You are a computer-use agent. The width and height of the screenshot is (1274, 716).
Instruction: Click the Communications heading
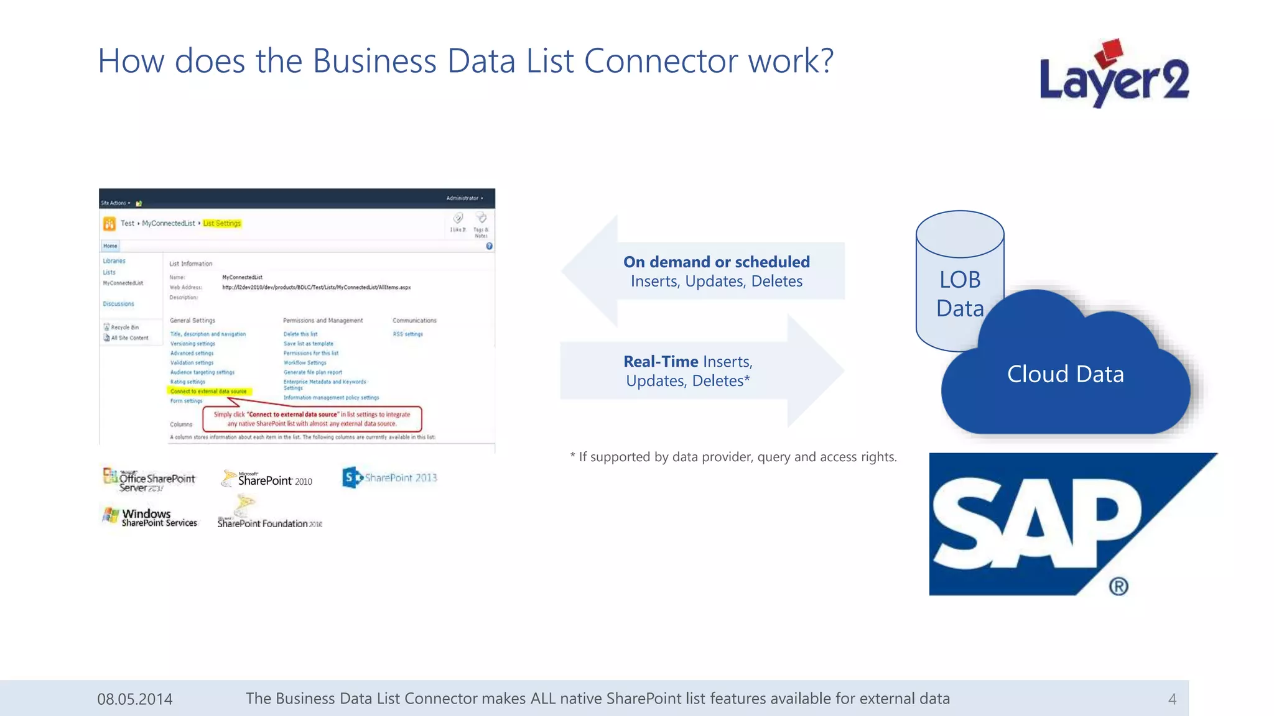414,321
